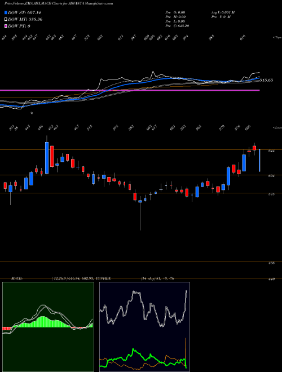Image resolution: width=282 pixels, height=372 pixels.
Task: Select the 'DOW PT: 0' label
Action: click(x=19, y=26)
